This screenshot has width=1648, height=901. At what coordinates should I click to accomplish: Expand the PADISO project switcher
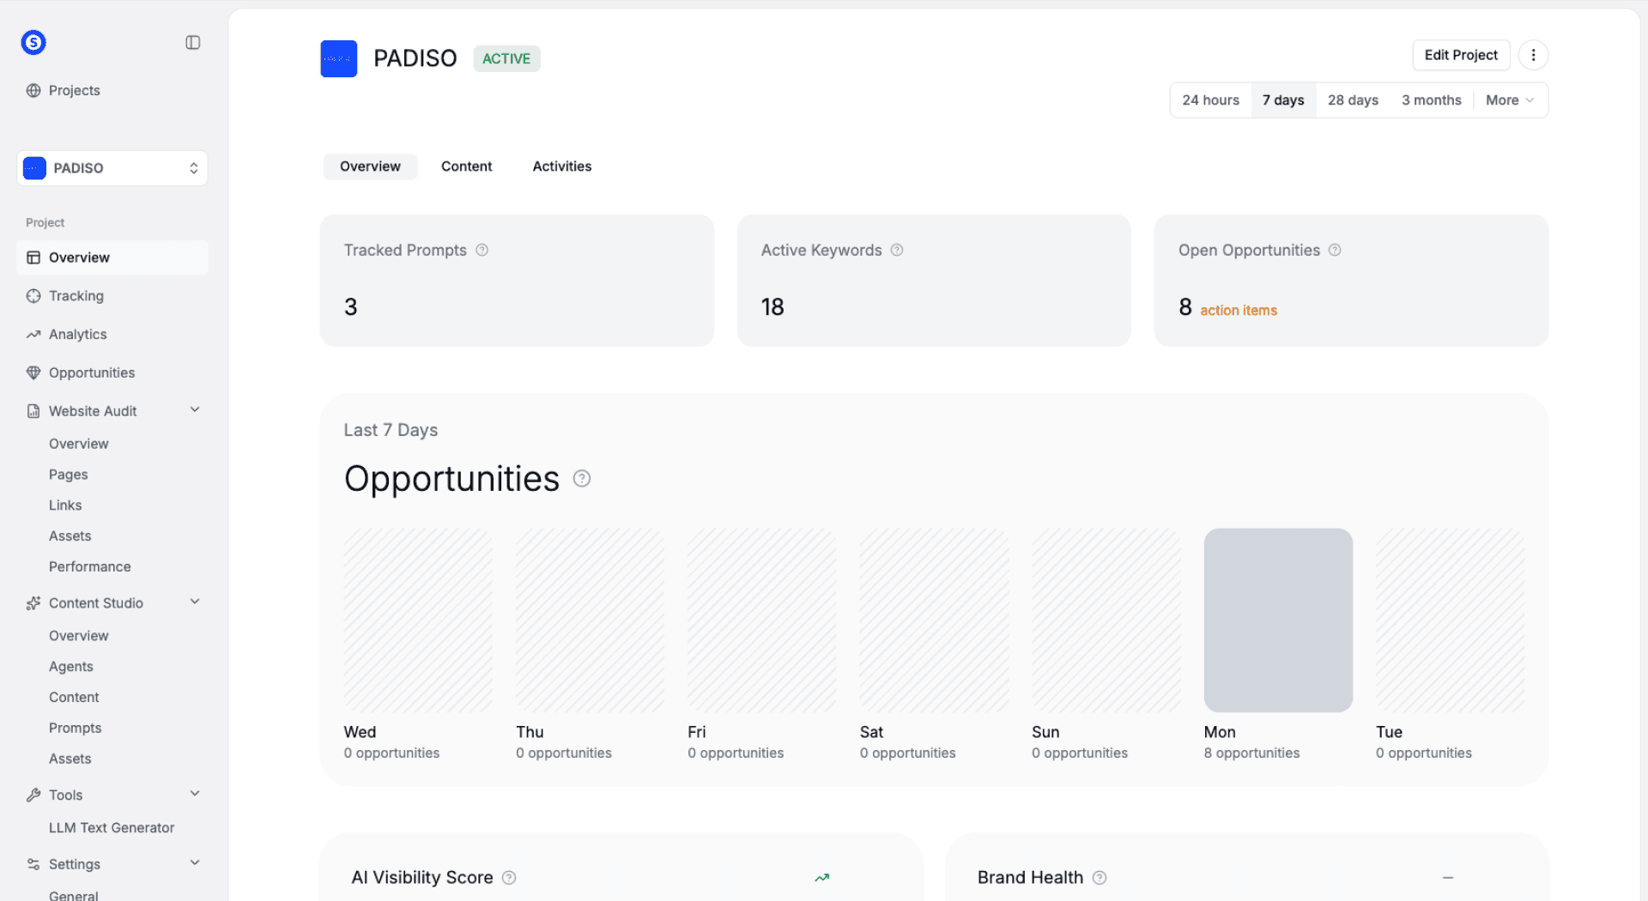click(x=193, y=168)
